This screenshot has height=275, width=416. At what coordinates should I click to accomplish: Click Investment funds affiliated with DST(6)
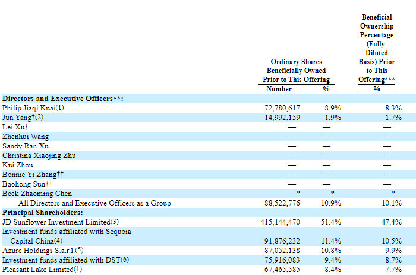tap(65, 260)
